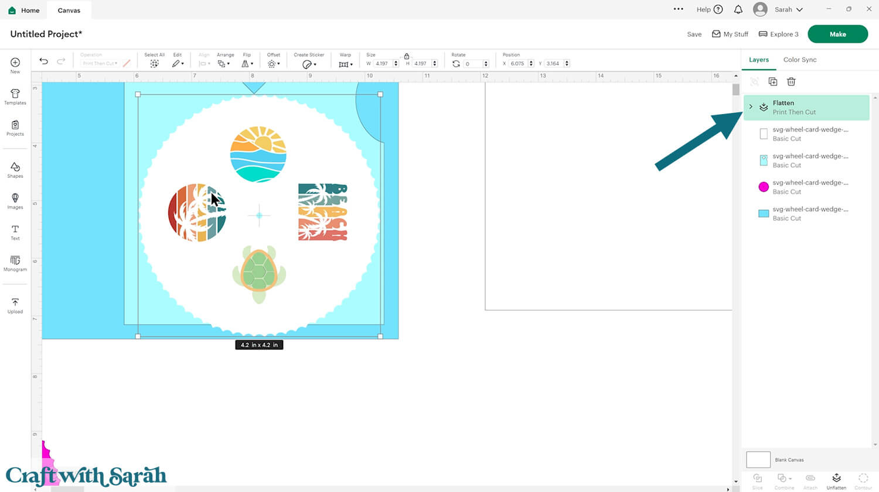Go to the Home tab

pyautogui.click(x=24, y=10)
